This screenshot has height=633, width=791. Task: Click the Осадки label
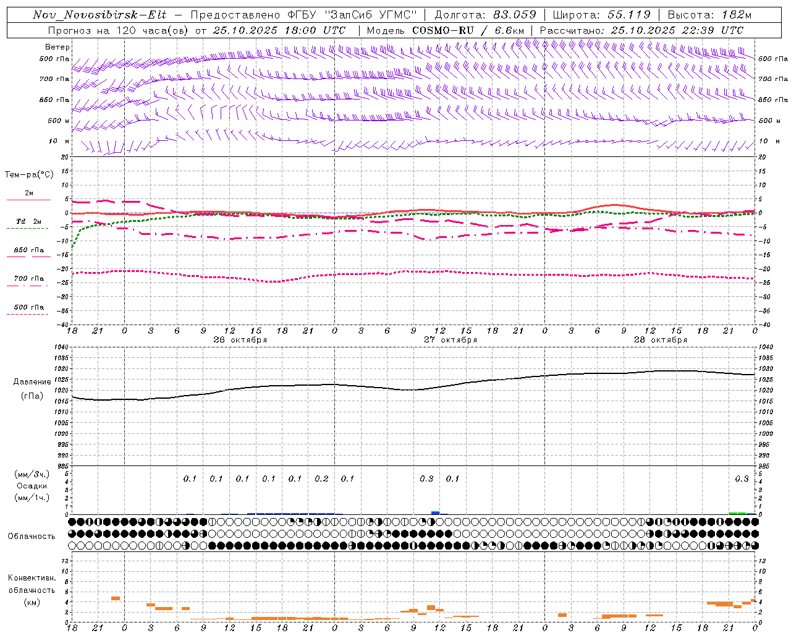tap(32, 486)
